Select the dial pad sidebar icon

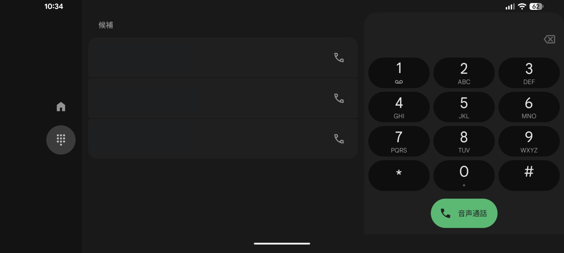coord(61,140)
